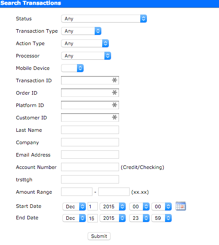Focus the Order ID text field

tap(90, 93)
